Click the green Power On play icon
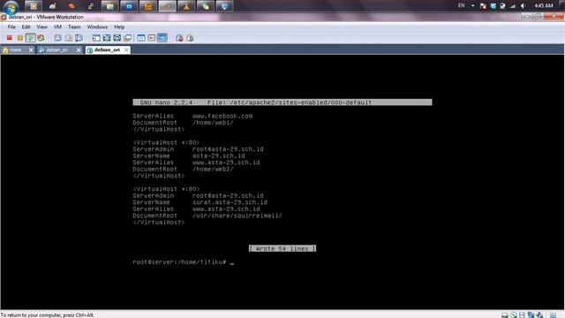The width and height of the screenshot is (565, 318). 30,38
